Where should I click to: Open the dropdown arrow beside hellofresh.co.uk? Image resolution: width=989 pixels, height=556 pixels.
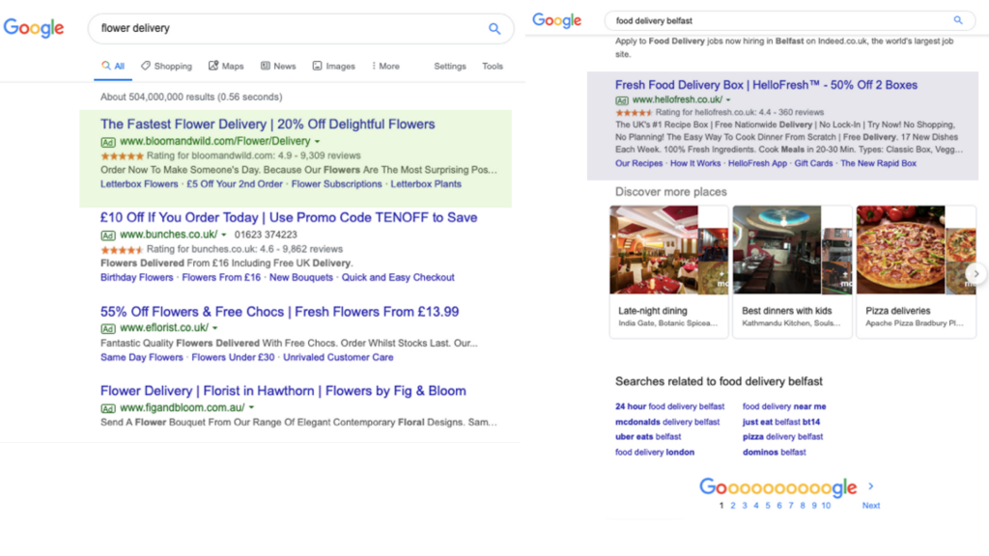729,99
